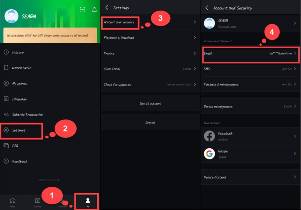This screenshot has width=301, height=210.
Task: Expand the Playback & Download chevron
Action: click(194, 38)
